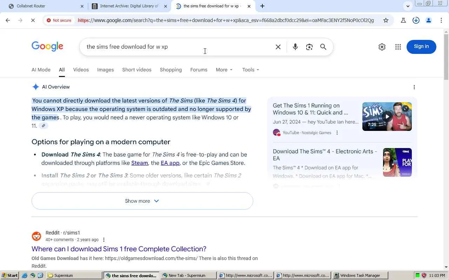Open the red security shield tray alert

click(x=424, y=275)
